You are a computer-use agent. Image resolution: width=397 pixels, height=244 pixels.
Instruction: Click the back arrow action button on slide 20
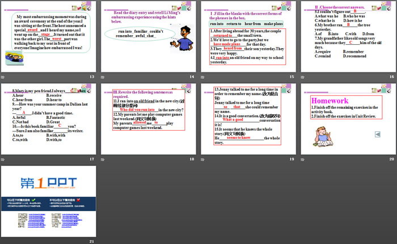(378, 134)
